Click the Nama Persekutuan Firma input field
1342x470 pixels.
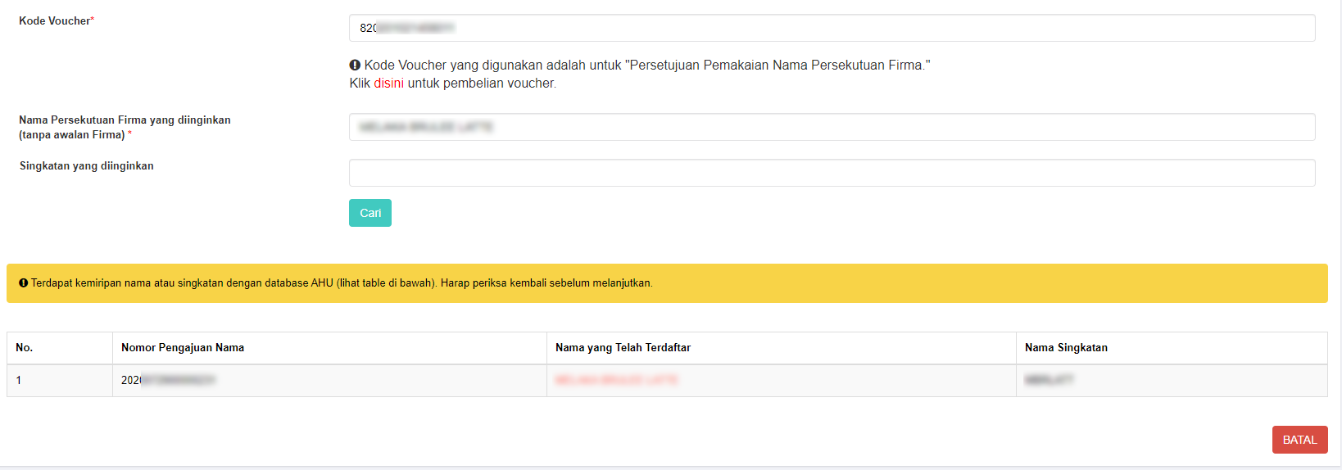tap(832, 127)
